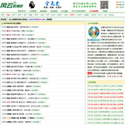Open the 2022卡塔尔世界杯 navigation item
The width and height of the screenshot is (125, 125).
78,11
